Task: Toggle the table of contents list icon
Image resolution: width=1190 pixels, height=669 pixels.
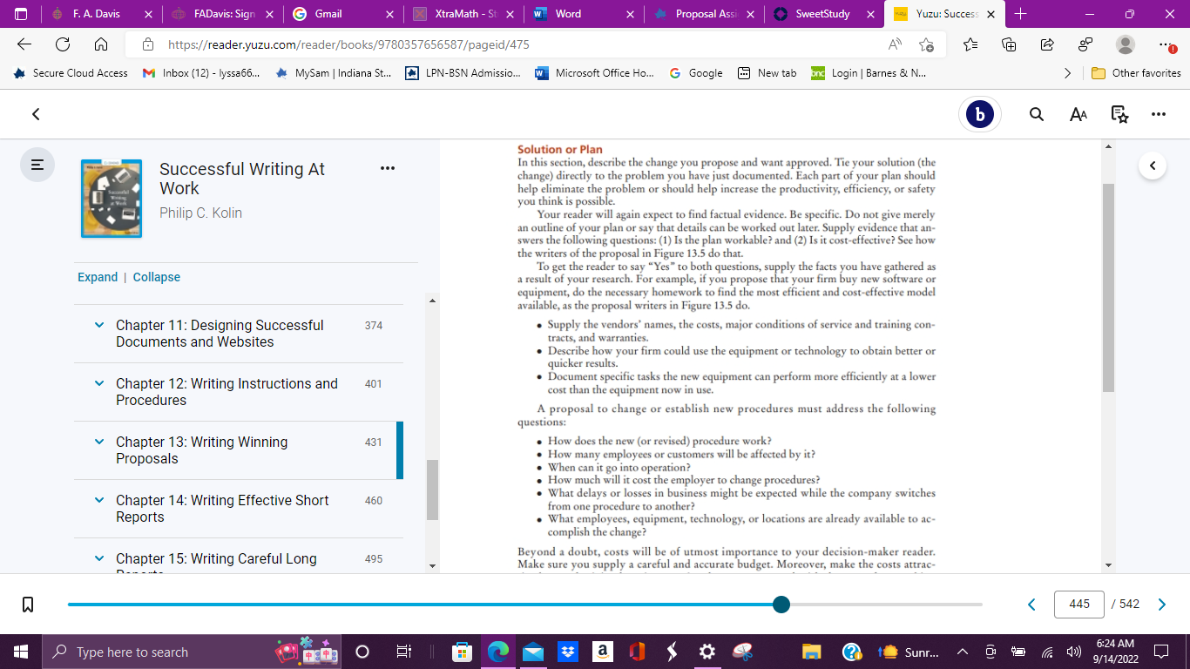Action: 37,164
